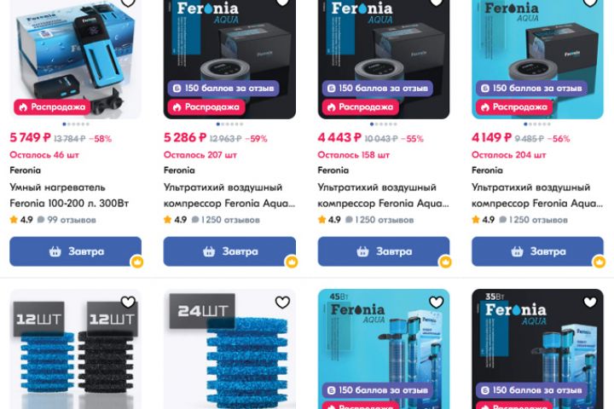Click Завтра button for 4 149 ₽ compressor
Screen dimensions: 614x409
point(537,251)
